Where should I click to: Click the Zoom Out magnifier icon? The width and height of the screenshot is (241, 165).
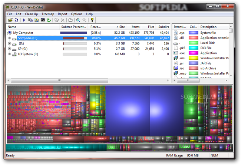pos(84,20)
